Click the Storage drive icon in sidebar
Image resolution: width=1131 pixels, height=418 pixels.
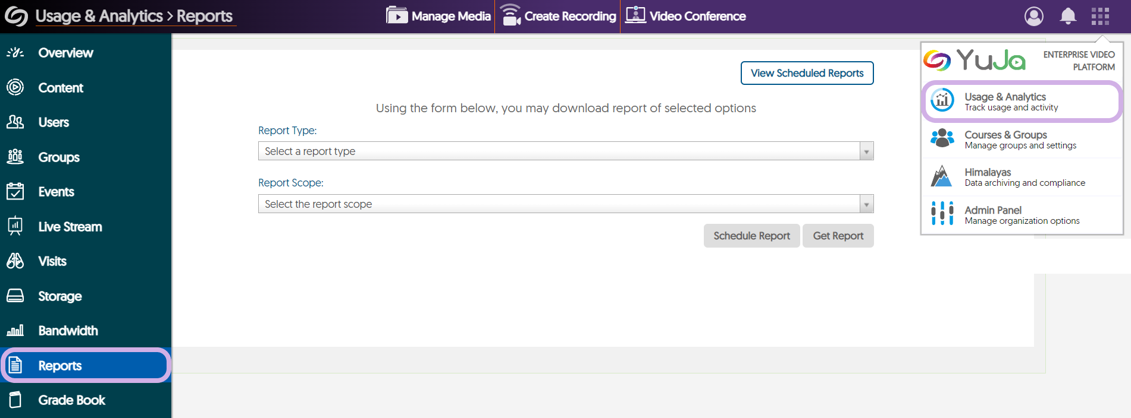pyautogui.click(x=15, y=296)
